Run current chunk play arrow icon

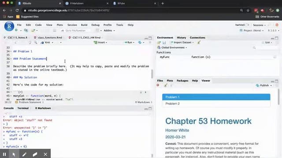[145, 92]
